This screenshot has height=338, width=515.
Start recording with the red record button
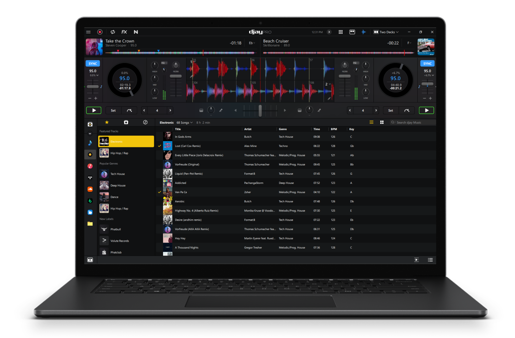coord(100,32)
